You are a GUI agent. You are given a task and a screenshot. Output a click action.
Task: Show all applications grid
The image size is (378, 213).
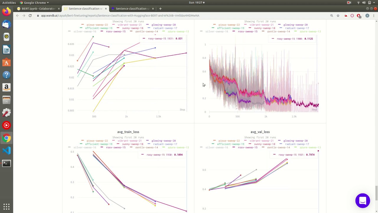coord(6,206)
